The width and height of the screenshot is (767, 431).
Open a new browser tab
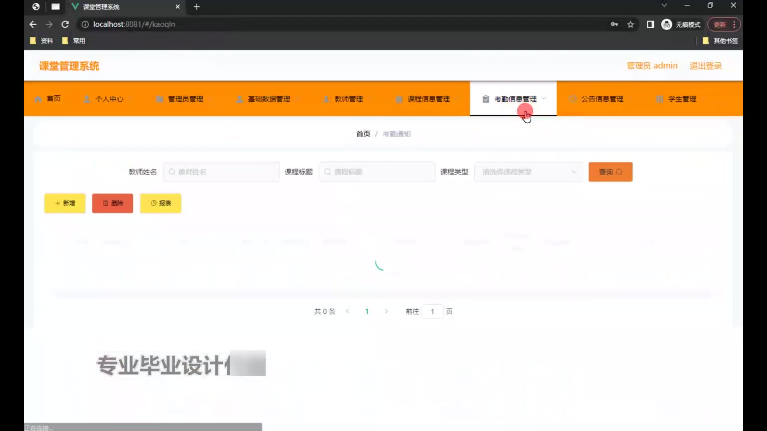197,7
